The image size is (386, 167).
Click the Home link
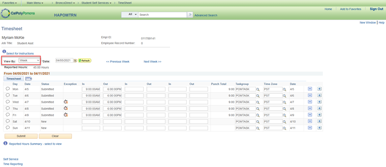(x=328, y=9)
